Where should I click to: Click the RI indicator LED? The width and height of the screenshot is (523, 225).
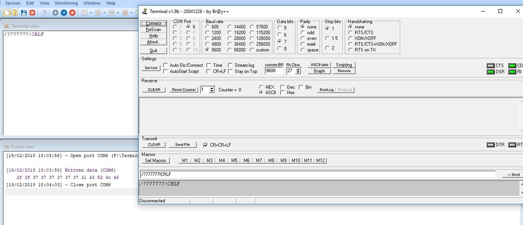(512, 72)
